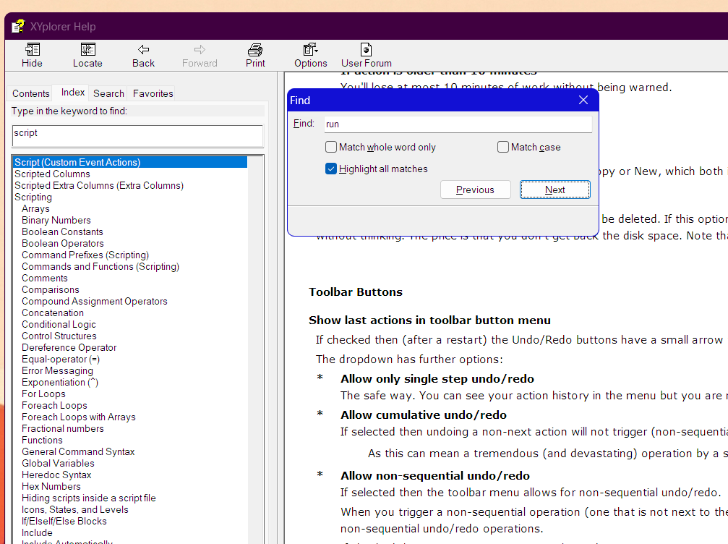Click the grayed-out Forward navigation icon
Screen dimensions: 728x544
[200, 55]
